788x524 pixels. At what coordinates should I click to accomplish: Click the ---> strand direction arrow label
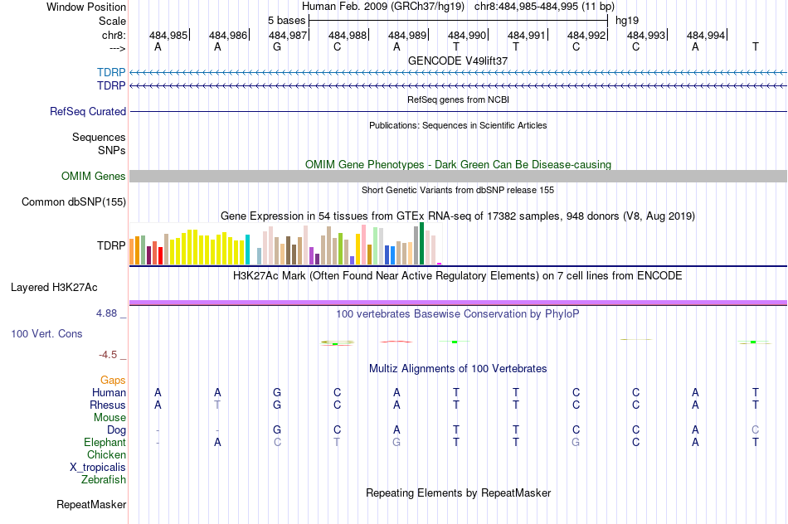click(118, 48)
